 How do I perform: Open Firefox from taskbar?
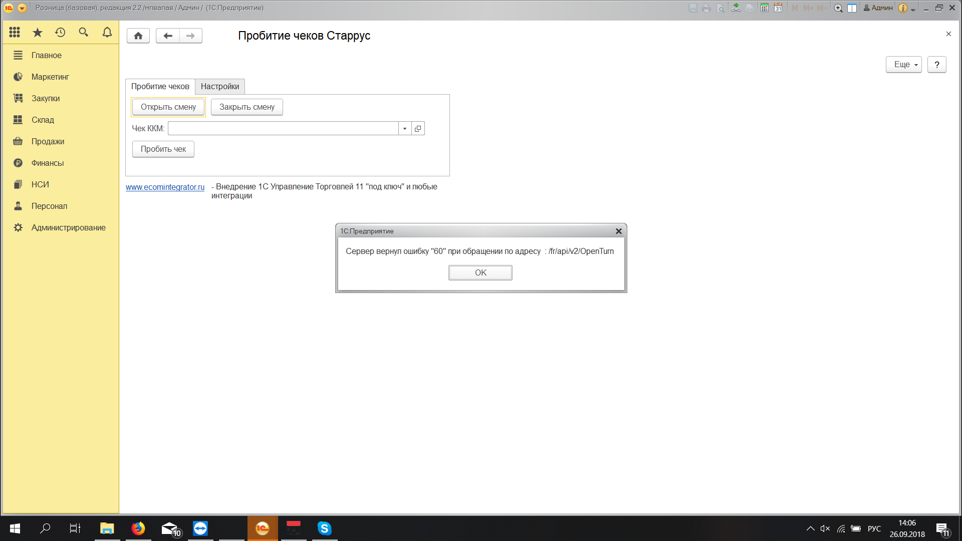coord(138,528)
